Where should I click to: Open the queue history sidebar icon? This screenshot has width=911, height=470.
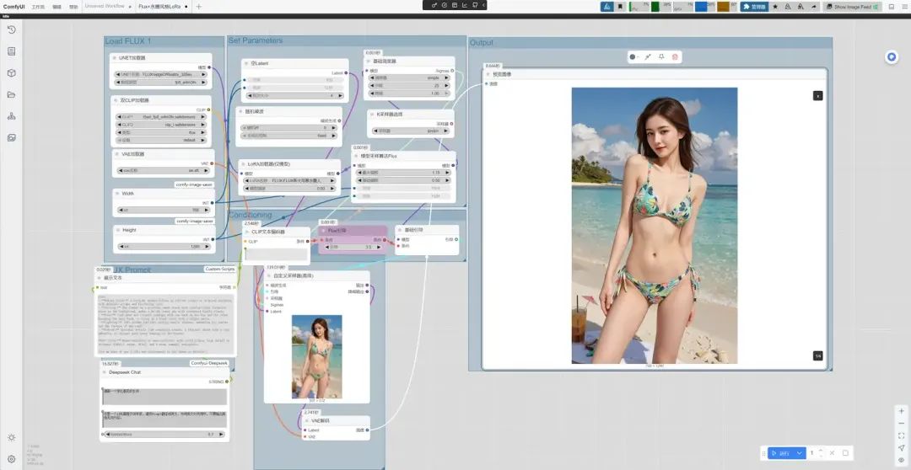(x=11, y=29)
